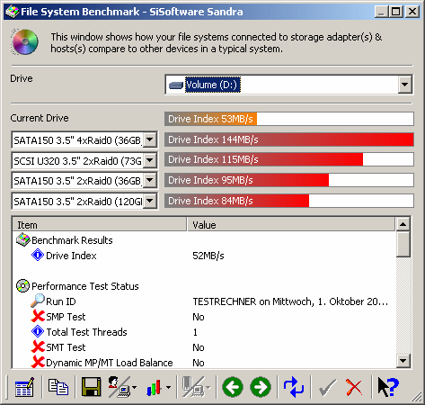Click the context help cursor question icon

tap(388, 387)
